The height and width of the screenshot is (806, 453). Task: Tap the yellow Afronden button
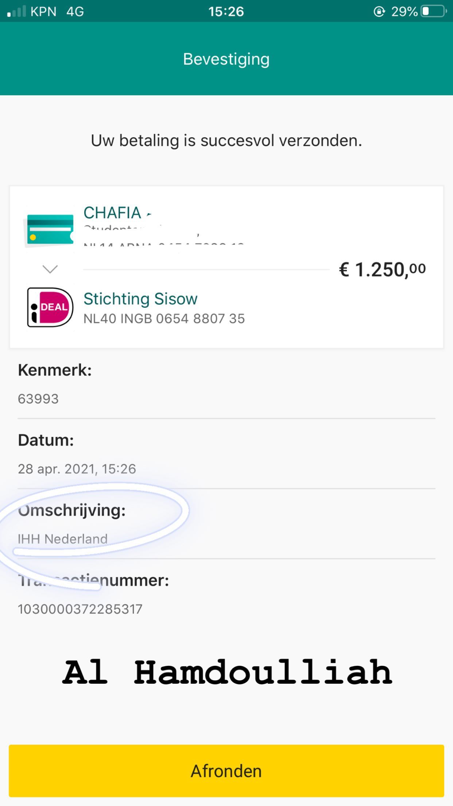pos(226,771)
